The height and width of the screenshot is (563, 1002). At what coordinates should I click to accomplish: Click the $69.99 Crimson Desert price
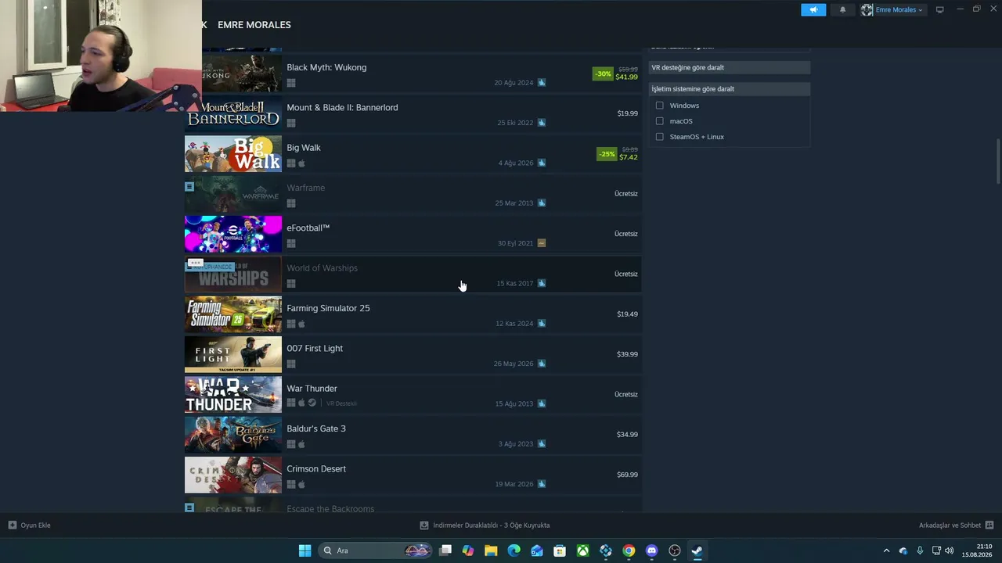[627, 475]
